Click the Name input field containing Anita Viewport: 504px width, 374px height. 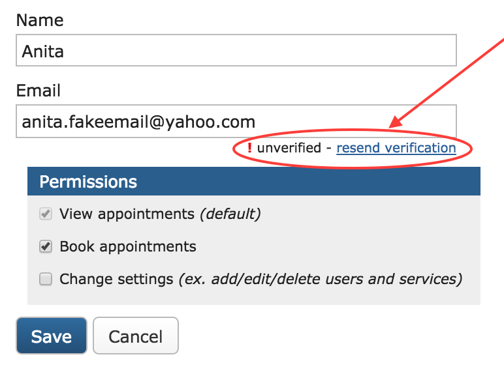[x=236, y=51]
